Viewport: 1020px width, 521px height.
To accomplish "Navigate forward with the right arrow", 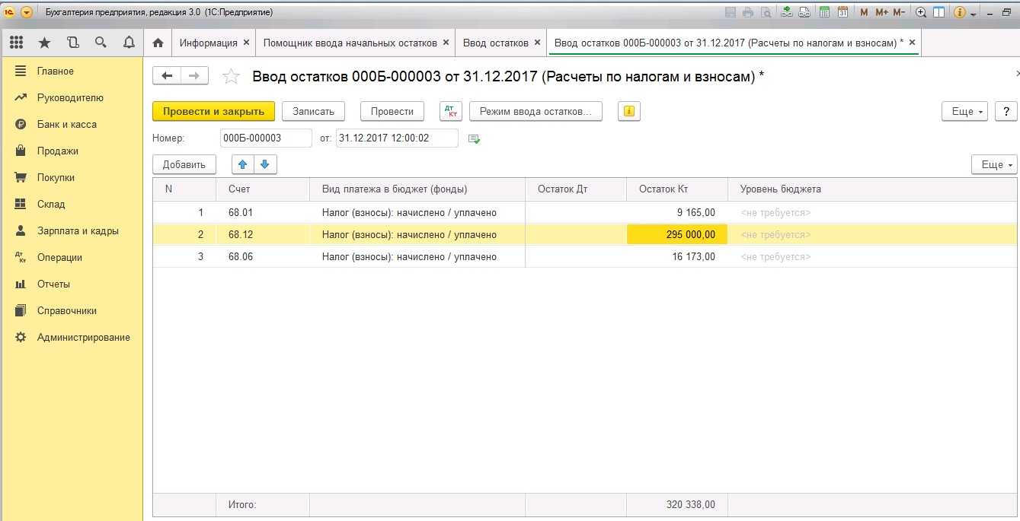I will click(194, 75).
